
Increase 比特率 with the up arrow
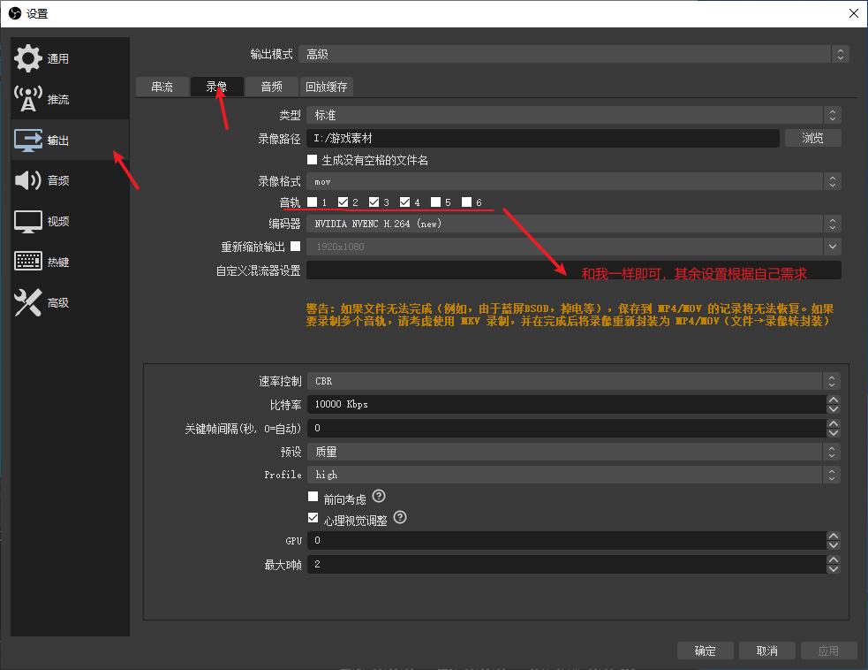[x=834, y=400]
